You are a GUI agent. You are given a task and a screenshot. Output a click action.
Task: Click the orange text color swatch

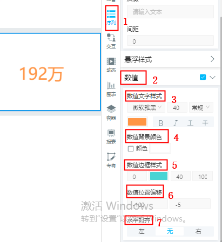click(x=137, y=122)
